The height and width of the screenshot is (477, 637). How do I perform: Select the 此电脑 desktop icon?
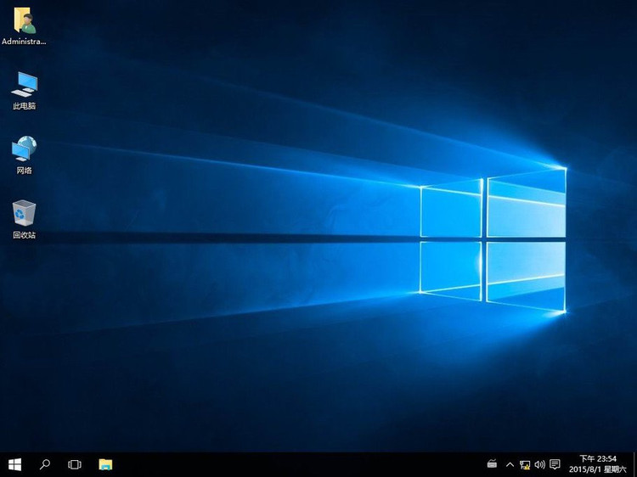coord(24,91)
